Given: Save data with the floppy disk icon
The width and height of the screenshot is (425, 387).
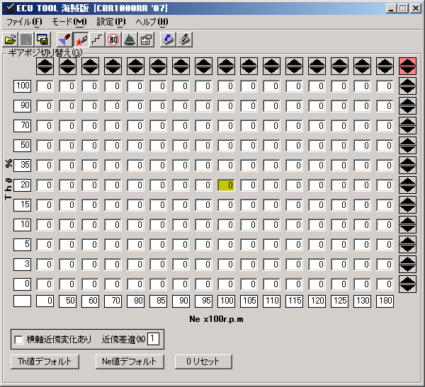Looking at the screenshot, I should click(42, 40).
